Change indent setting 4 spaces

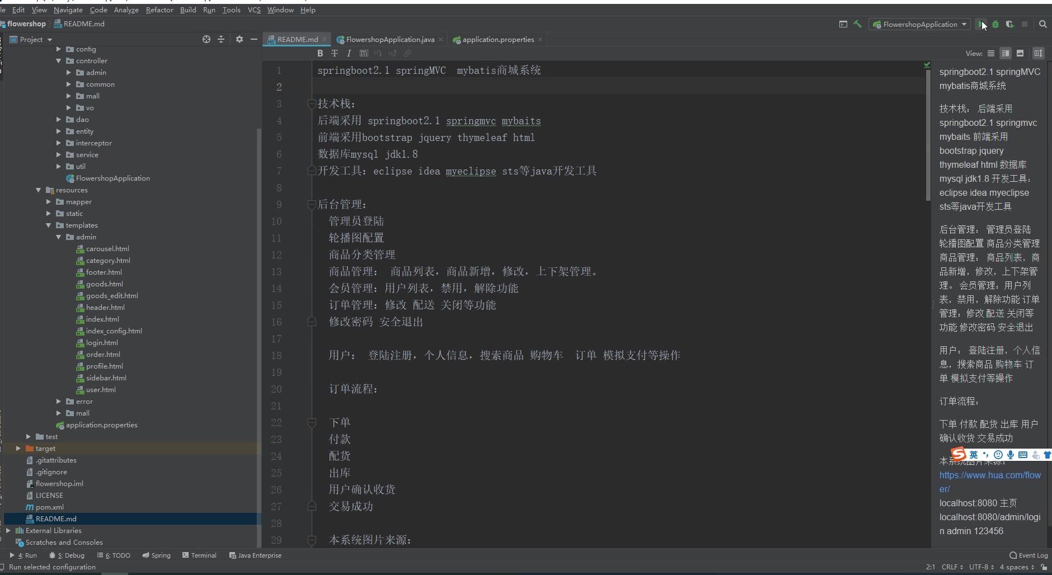click(x=1017, y=567)
